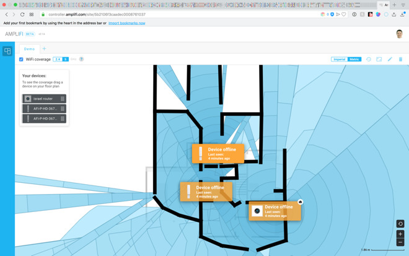409x256 pixels.
Task: Open the circled info extension icon
Action: 354,15
